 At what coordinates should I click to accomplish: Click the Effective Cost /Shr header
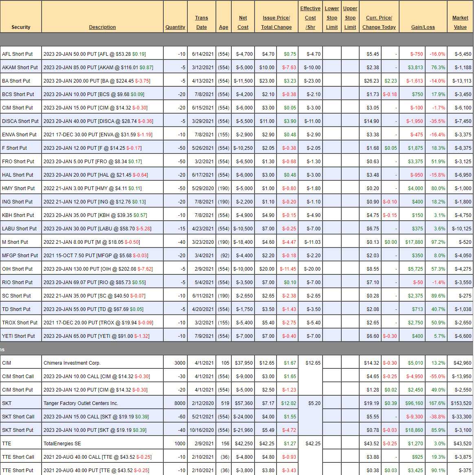click(310, 18)
